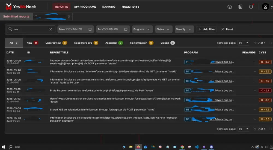Click the BB badge on the my.ritmo row
Image resolution: width=273 pixels, height=150 pixels.
tap(188, 71)
